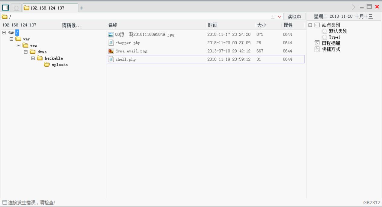Select file name dvwa_email.png
This screenshot has height=207, width=382.
[131, 51]
